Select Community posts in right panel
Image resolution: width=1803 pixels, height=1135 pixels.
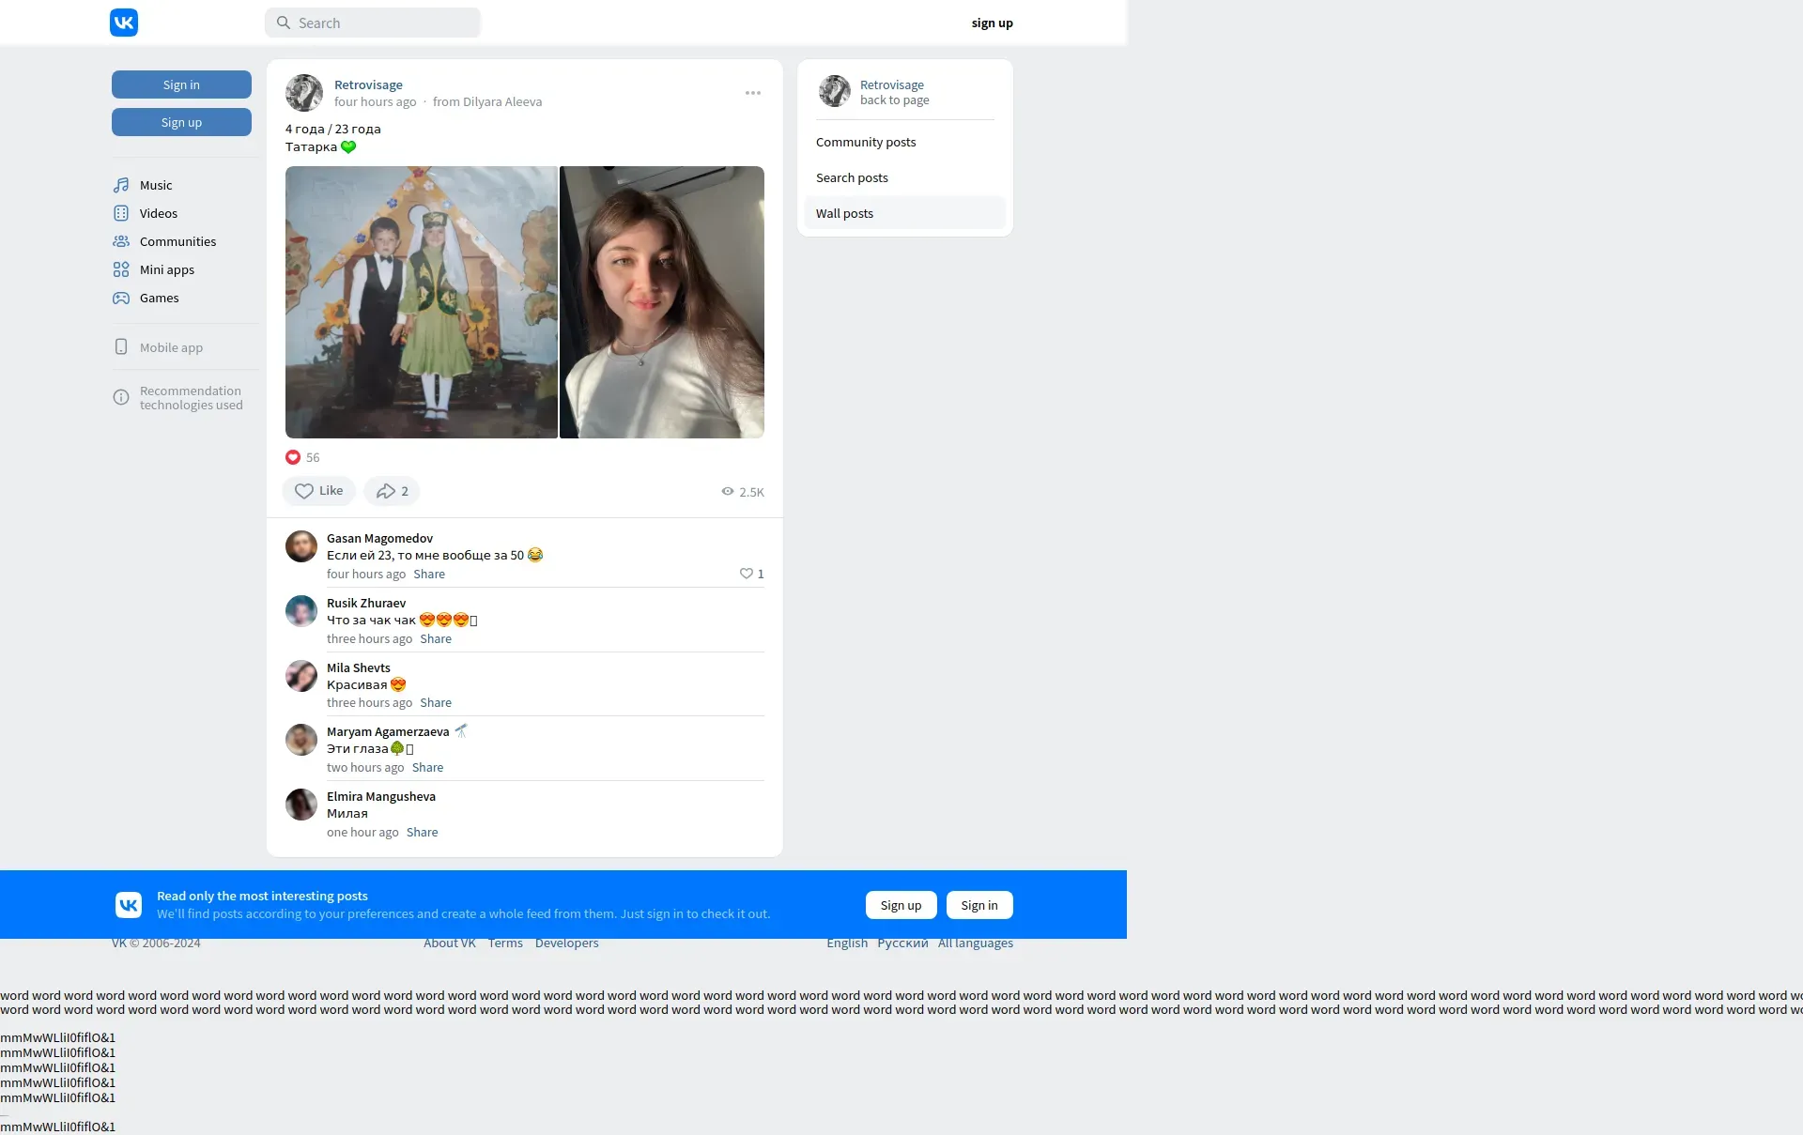(866, 143)
